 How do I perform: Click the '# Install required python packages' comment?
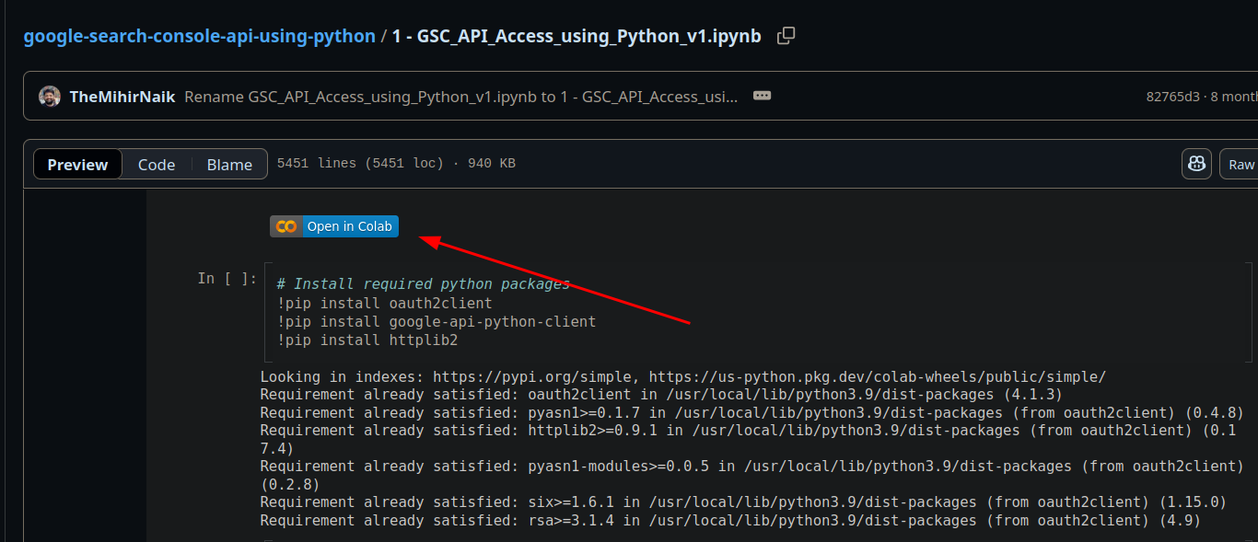pyautogui.click(x=424, y=284)
